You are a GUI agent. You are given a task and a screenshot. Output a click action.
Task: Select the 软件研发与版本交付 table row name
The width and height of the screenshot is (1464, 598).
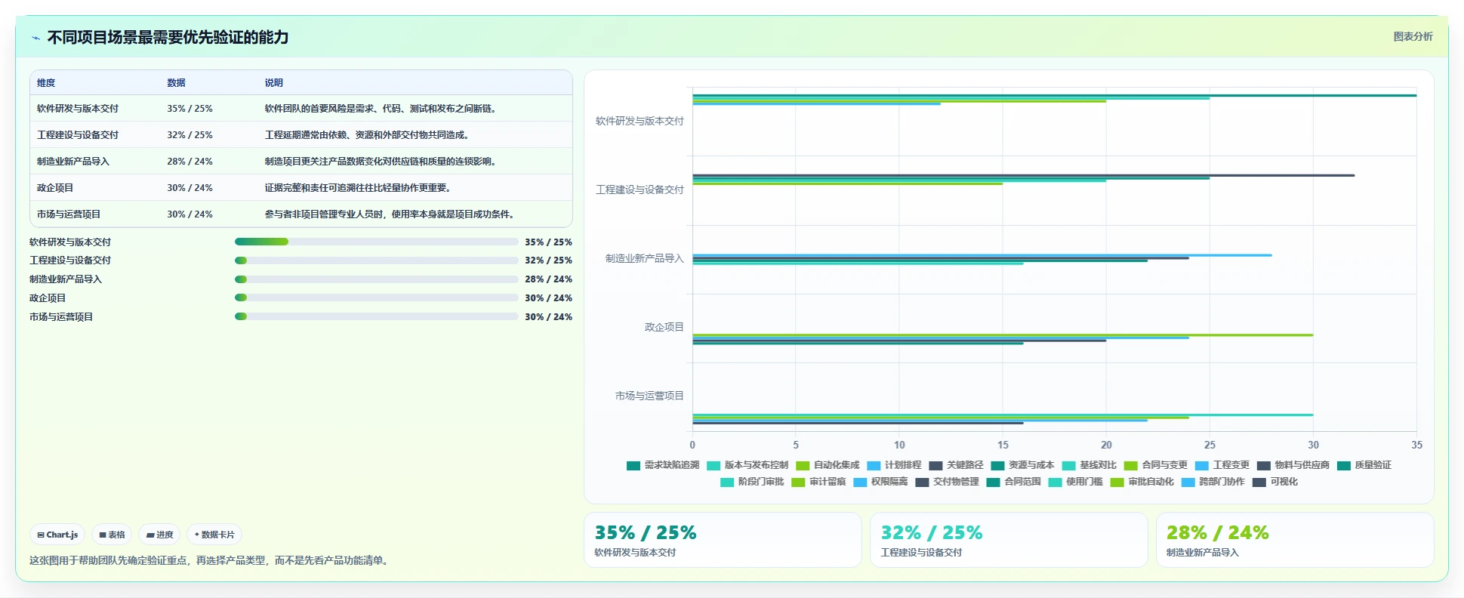click(78, 109)
